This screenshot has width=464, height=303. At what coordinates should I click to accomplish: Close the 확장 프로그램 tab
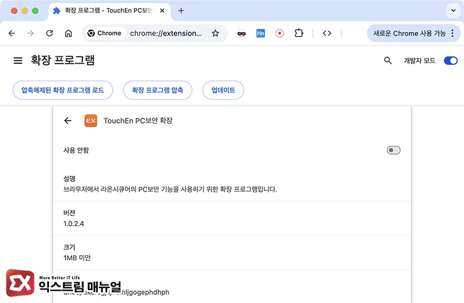pos(162,11)
